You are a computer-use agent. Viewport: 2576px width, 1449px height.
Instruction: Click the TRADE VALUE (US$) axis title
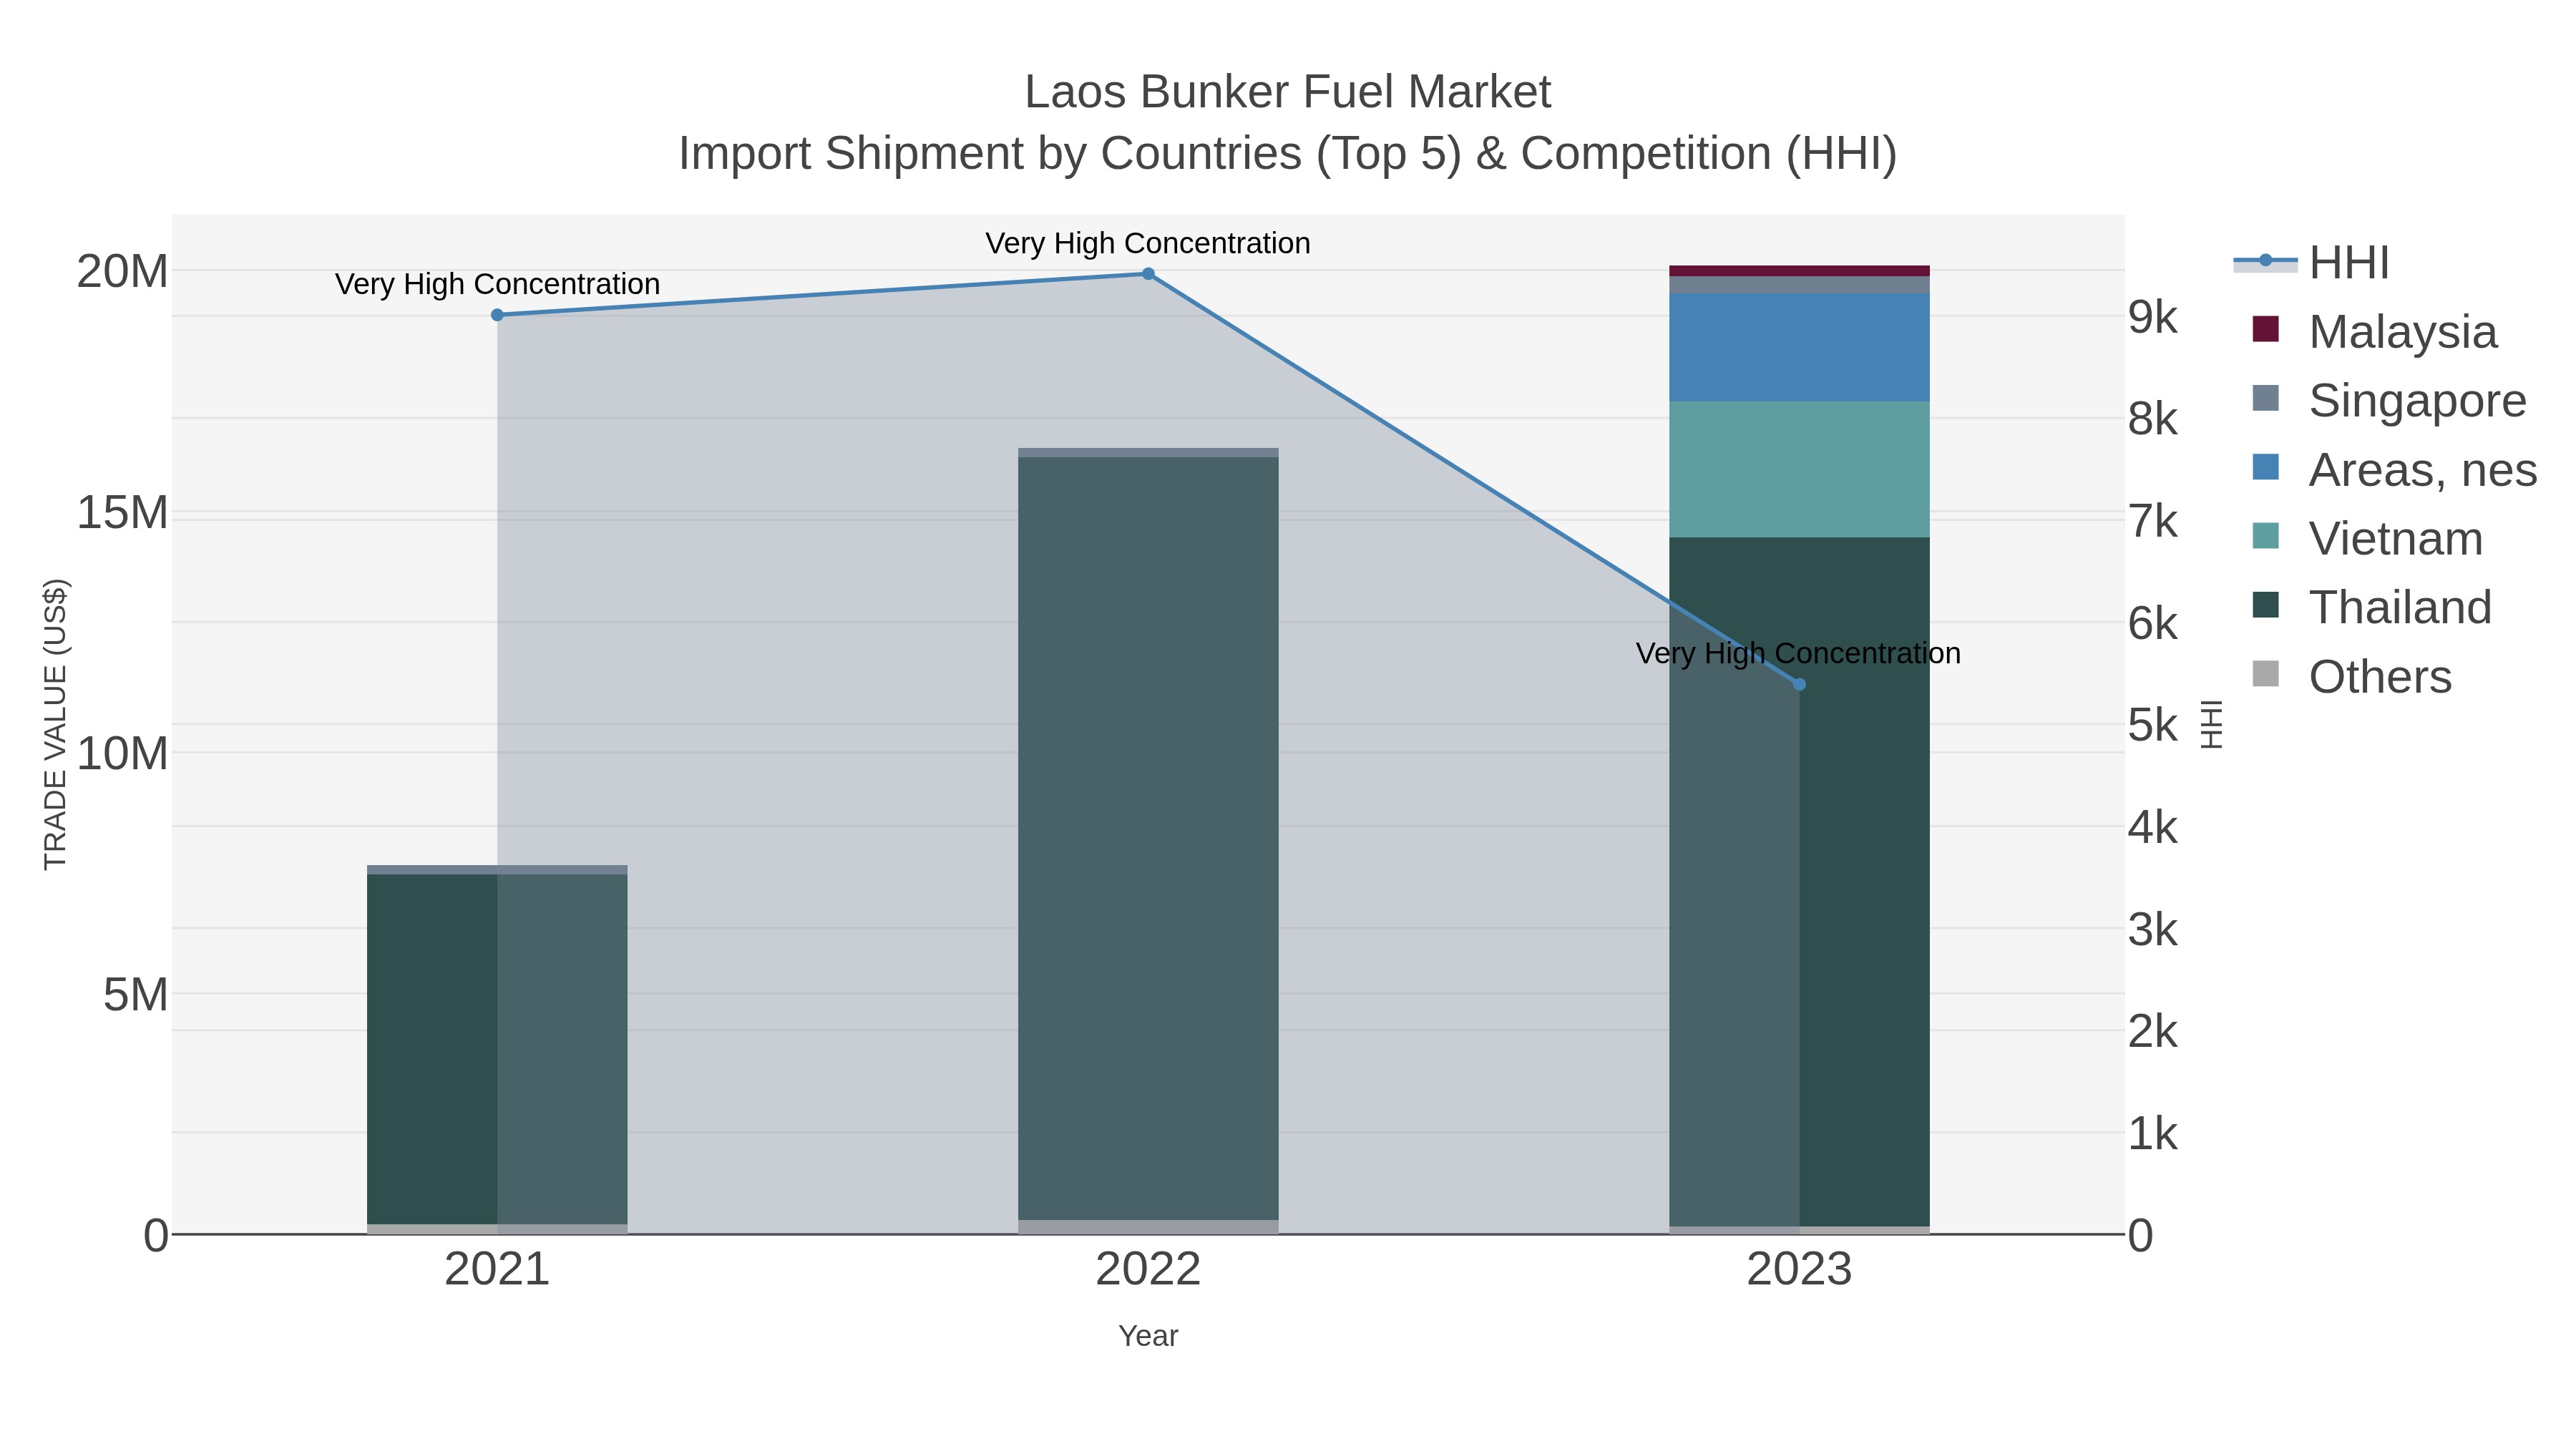(x=55, y=724)
